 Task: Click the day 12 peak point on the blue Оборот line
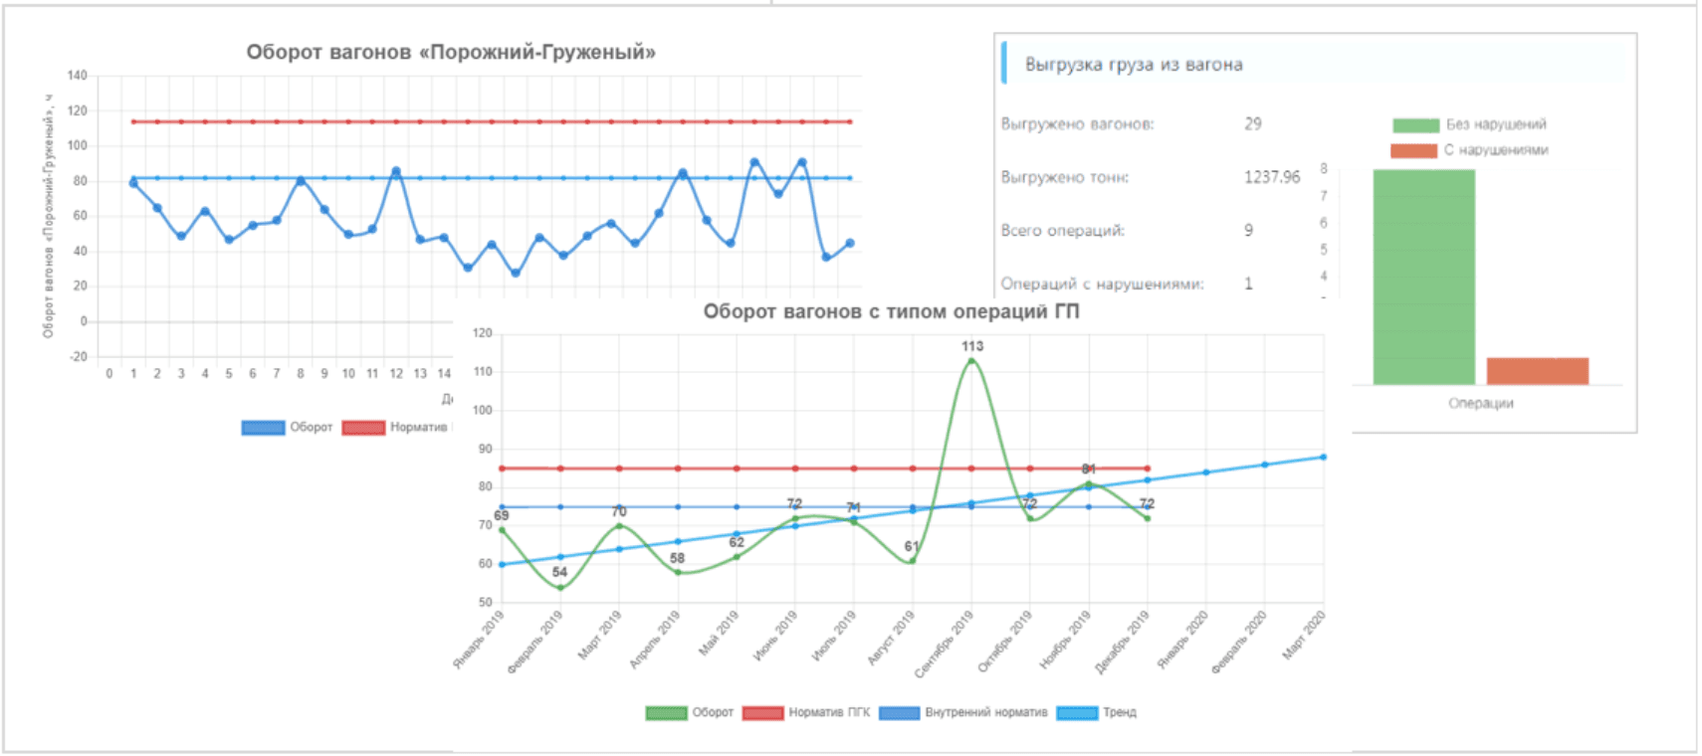click(396, 172)
